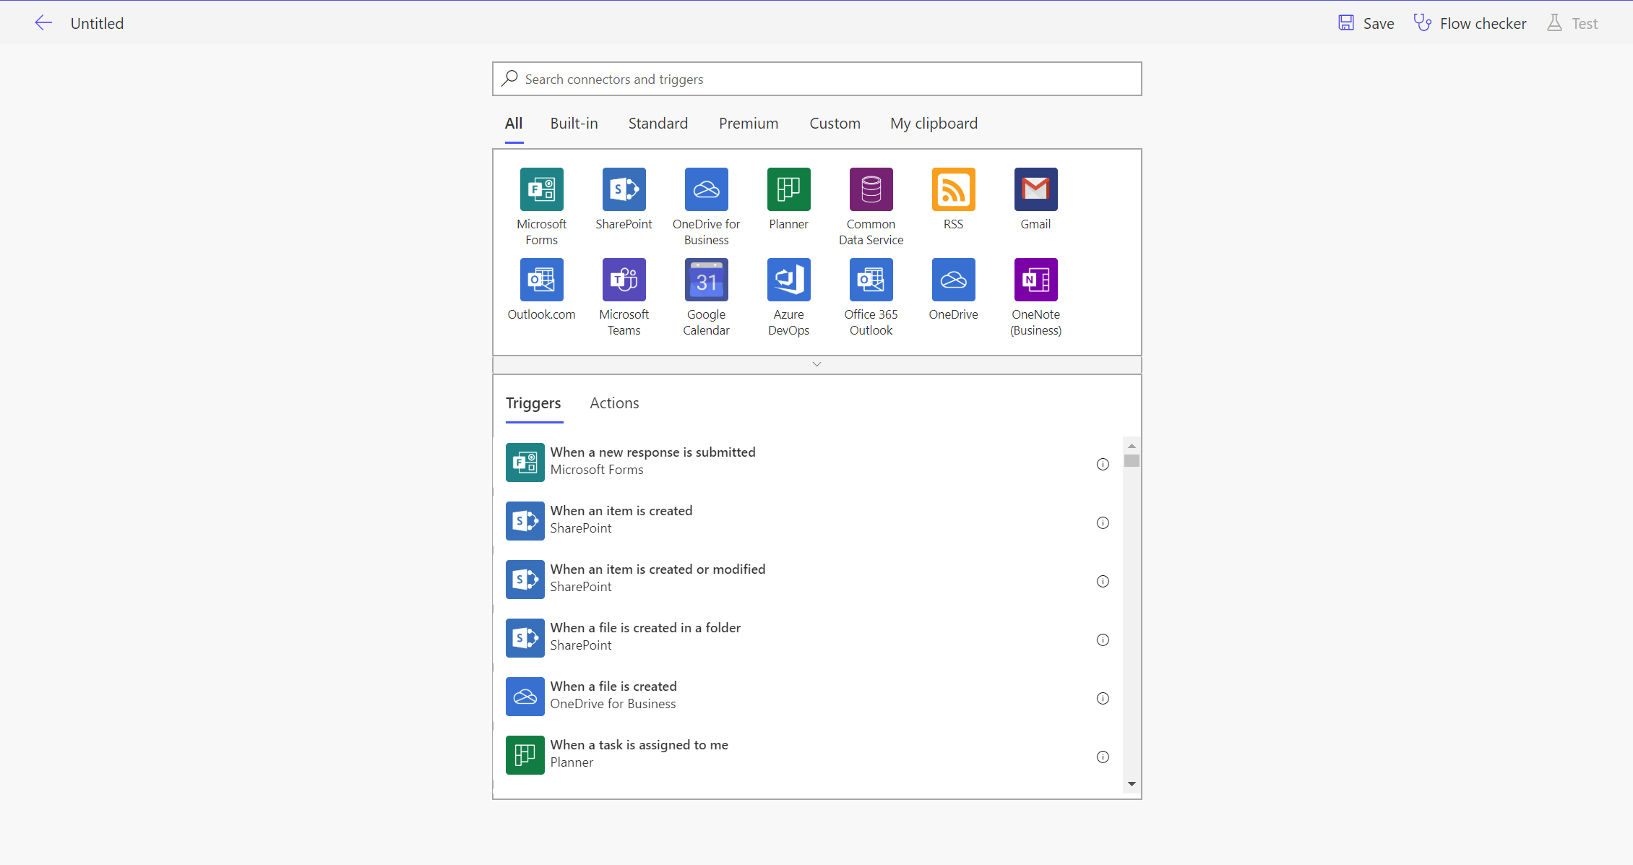Show info for task assigned to me trigger
This screenshot has width=1633, height=865.
[1103, 757]
